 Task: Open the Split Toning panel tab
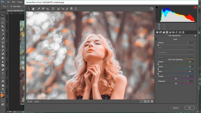[x=170, y=32]
